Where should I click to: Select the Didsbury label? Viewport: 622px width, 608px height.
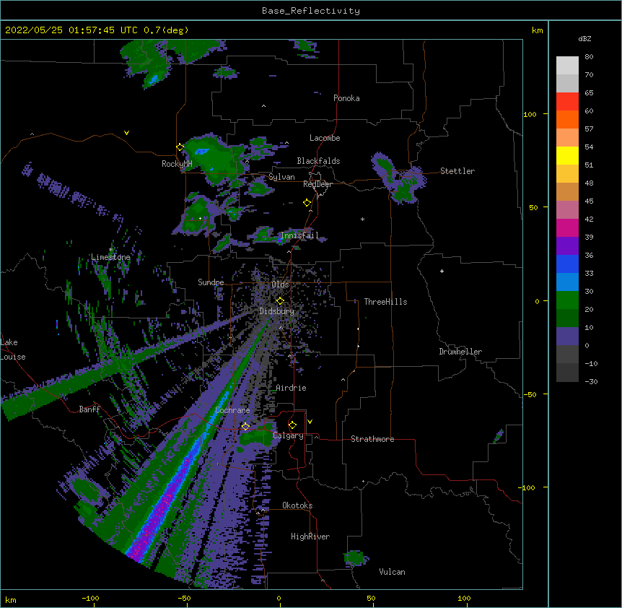[x=277, y=311]
